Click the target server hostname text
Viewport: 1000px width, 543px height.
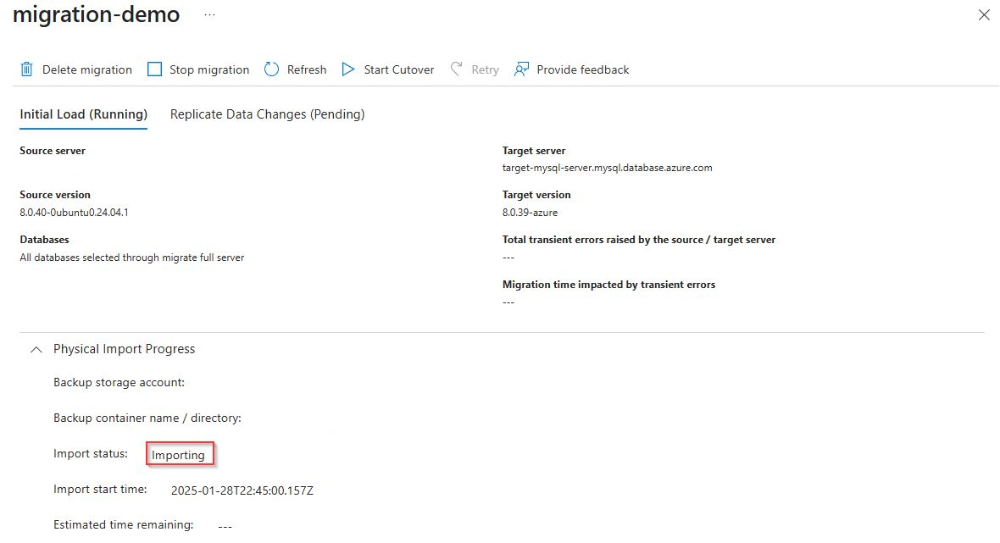(607, 168)
